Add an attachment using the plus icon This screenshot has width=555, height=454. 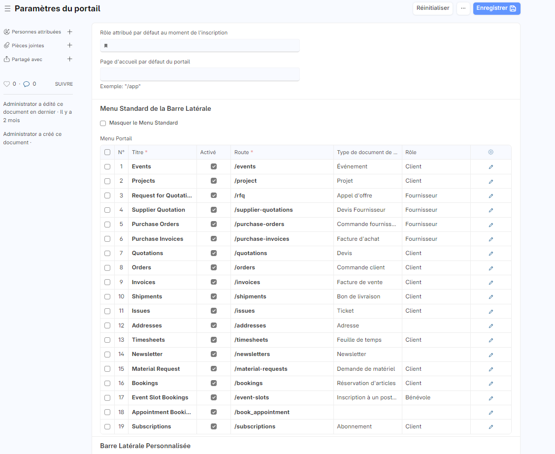click(x=69, y=45)
